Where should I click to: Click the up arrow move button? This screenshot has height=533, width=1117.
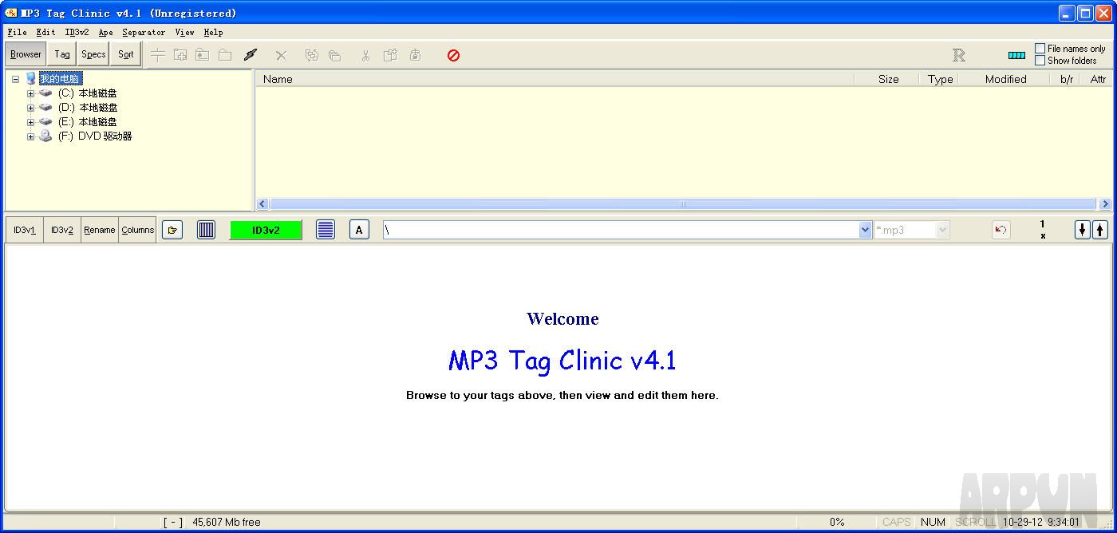pos(1100,230)
